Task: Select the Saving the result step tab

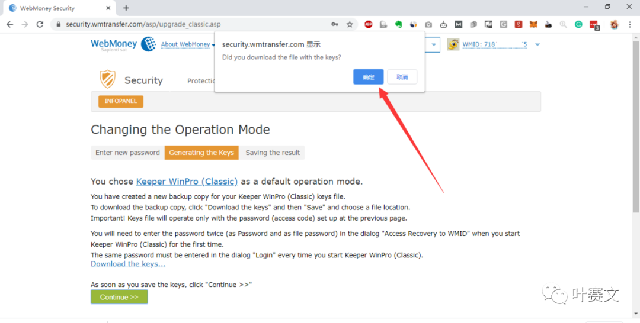Action: pyautogui.click(x=273, y=153)
